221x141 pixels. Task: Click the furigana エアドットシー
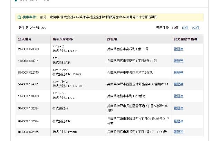pyautogui.click(x=59, y=93)
